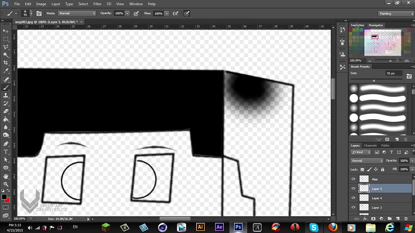Add layer mask in Layers panel
This screenshot has height=233, width=415.
(x=373, y=219)
